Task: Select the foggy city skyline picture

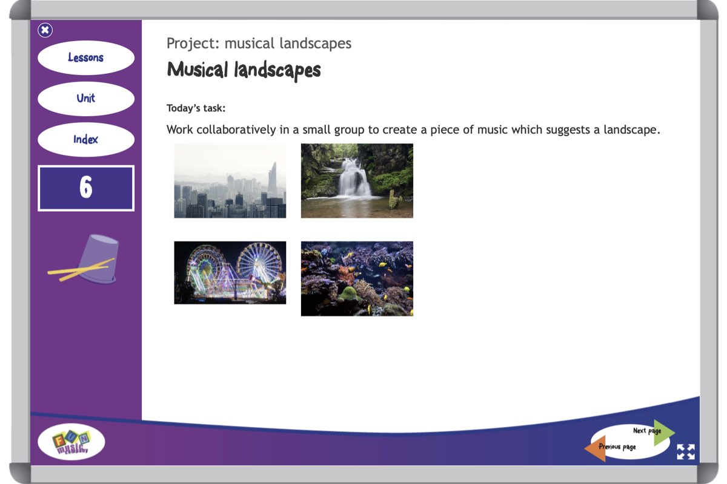Action: (230, 181)
